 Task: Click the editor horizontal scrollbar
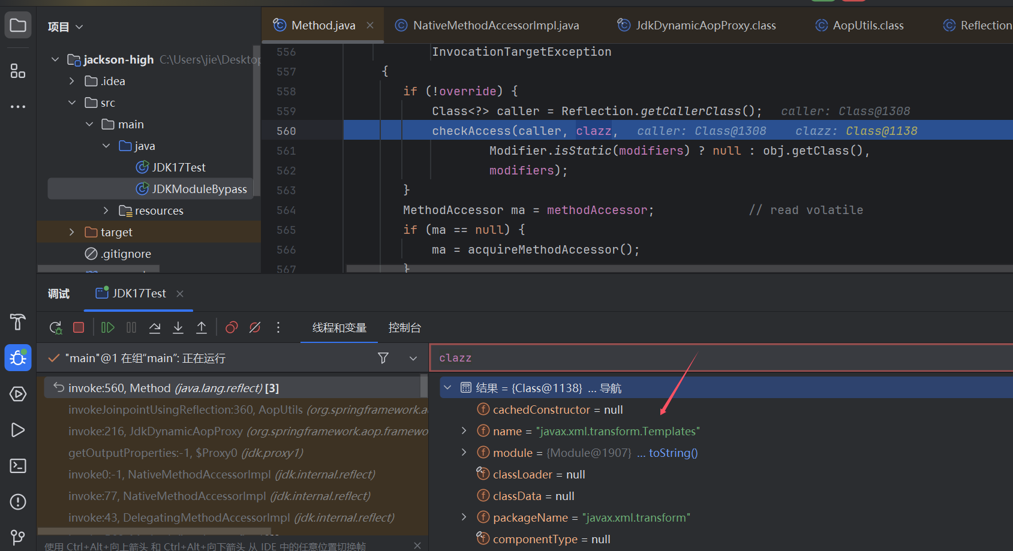(680, 269)
